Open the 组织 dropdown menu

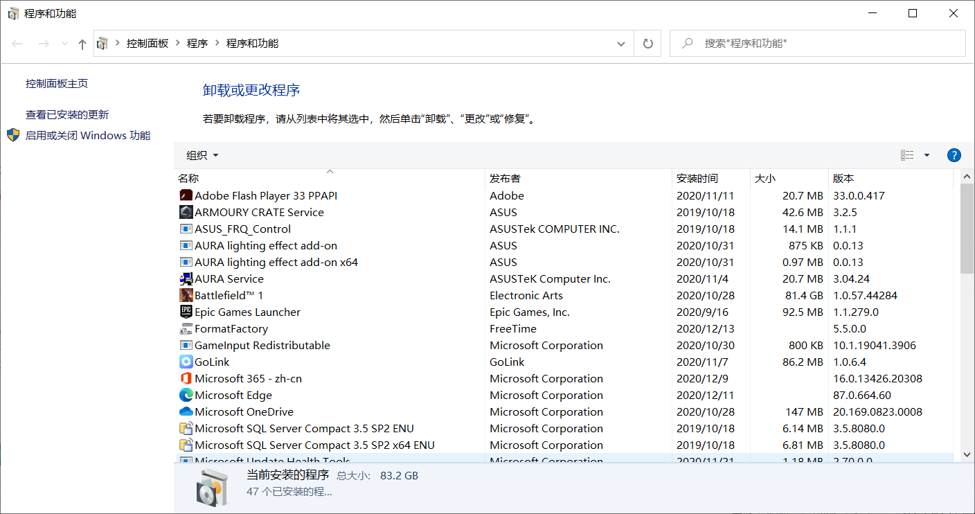pyautogui.click(x=202, y=155)
